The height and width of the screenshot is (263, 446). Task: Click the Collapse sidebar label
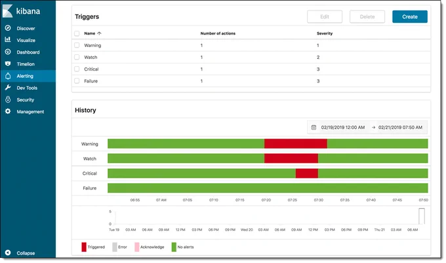[x=26, y=253]
